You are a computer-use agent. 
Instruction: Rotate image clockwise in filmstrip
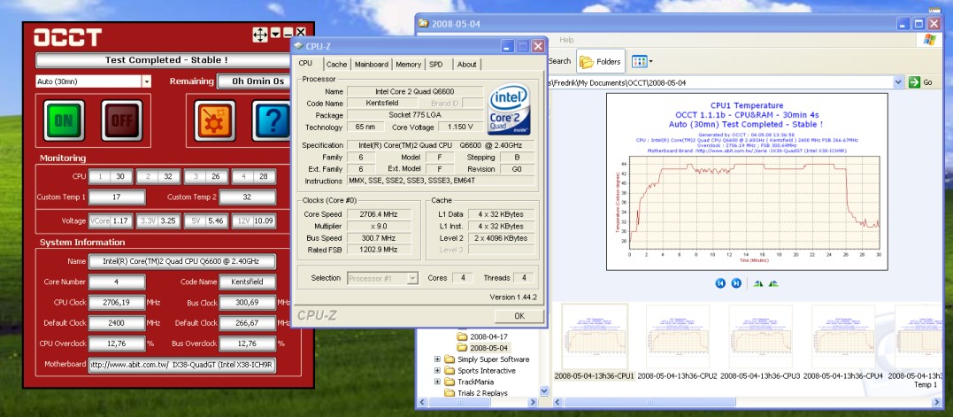click(x=758, y=283)
